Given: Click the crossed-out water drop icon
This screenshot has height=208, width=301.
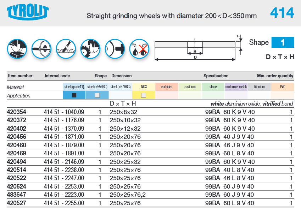Looking at the screenshot, I should (x=139, y=48).
